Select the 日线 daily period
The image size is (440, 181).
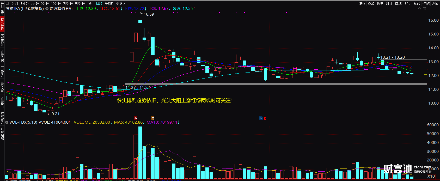[99, 3]
